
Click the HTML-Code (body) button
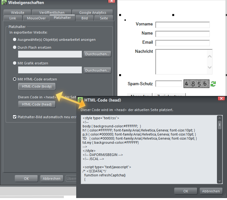pyautogui.click(x=37, y=86)
